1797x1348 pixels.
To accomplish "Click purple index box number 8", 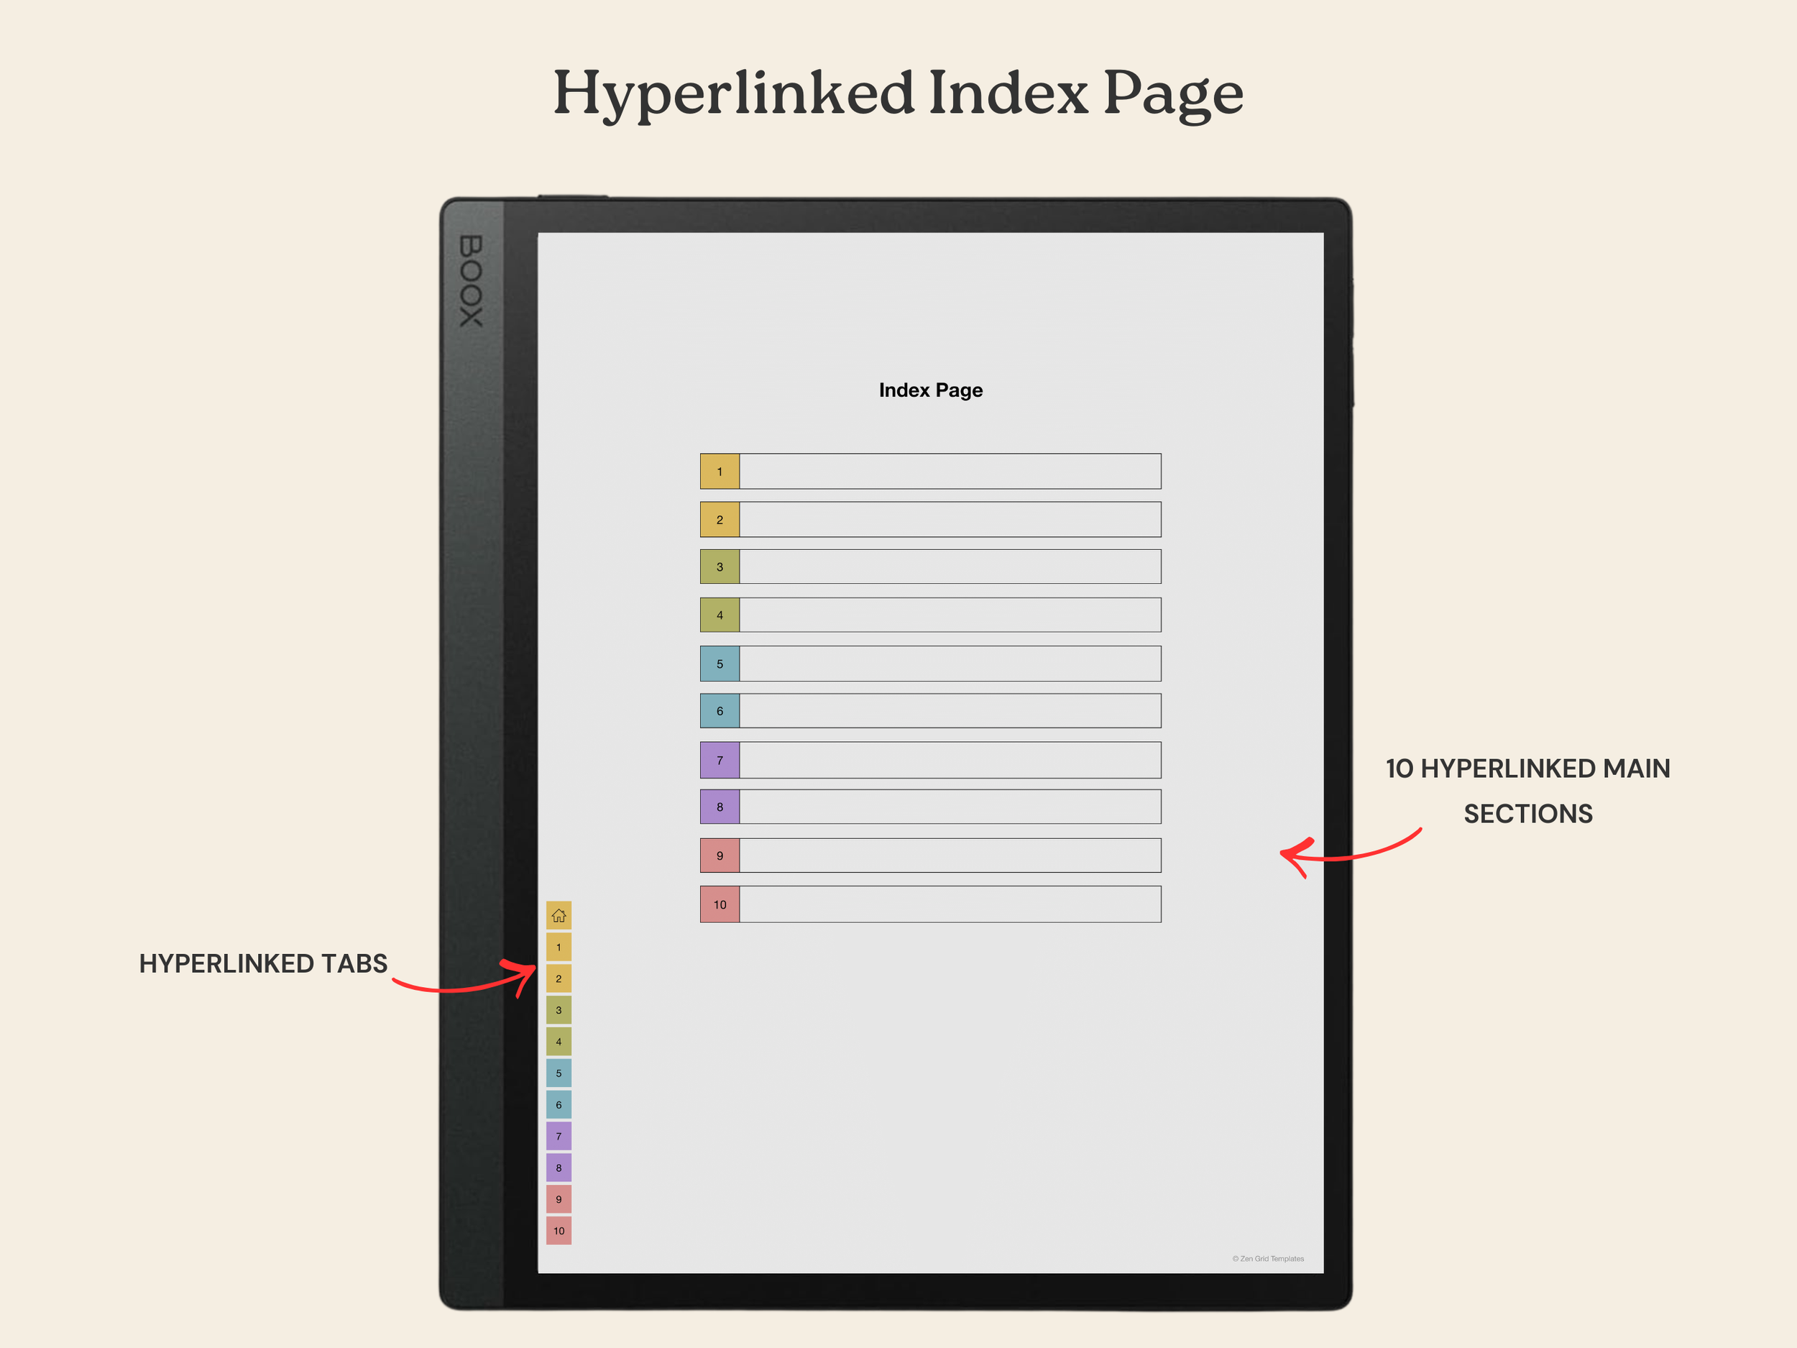I will point(719,807).
